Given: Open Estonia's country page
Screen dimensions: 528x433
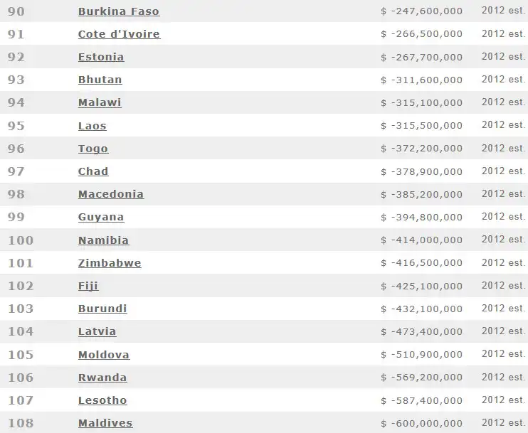Looking at the screenshot, I should coord(101,57).
